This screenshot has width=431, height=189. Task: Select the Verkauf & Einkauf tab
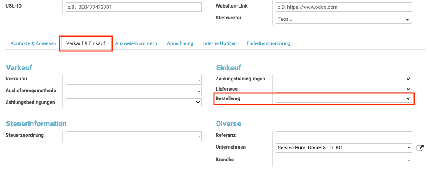(x=86, y=43)
